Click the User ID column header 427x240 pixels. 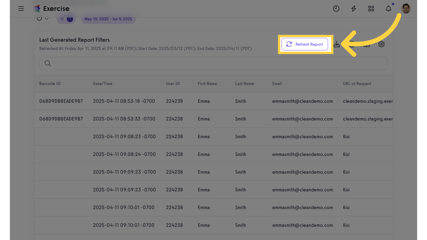click(x=173, y=84)
